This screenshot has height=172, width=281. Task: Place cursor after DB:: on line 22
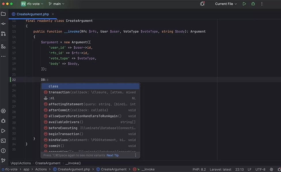click(x=49, y=80)
